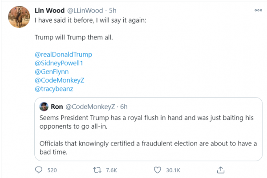
Task: Open the share tweet icon
Action: click(220, 169)
